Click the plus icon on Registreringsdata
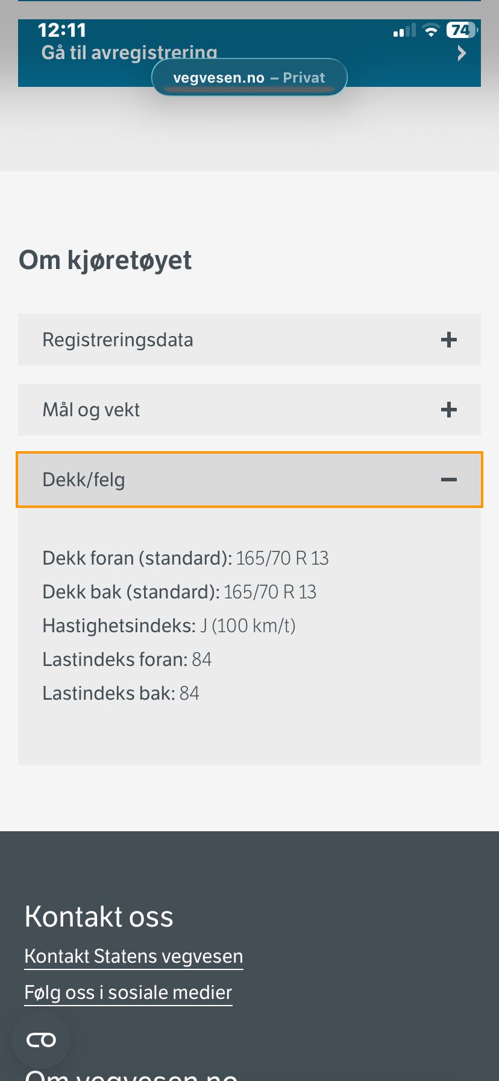499x1081 pixels. tap(448, 340)
